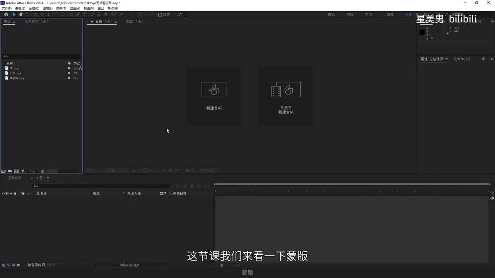Click the 切换开关/模式 toggle button

click(x=130, y=265)
